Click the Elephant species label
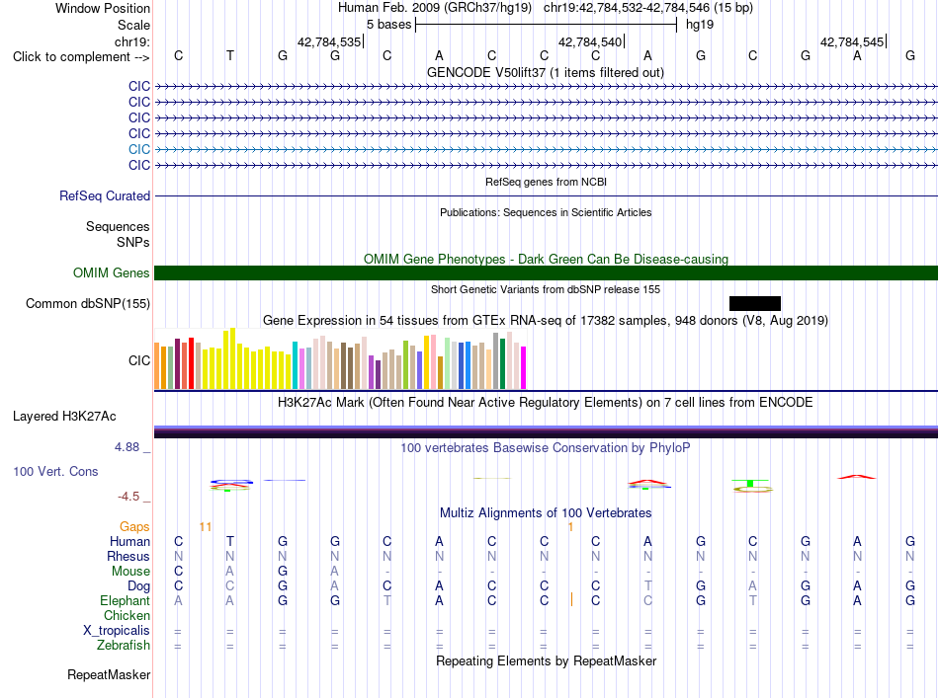Screen dimensions: 939x698 click(x=125, y=600)
